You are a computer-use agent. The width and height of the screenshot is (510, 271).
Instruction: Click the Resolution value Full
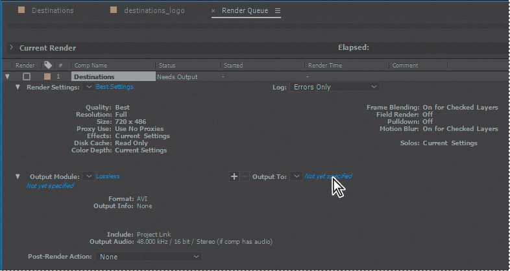click(121, 114)
